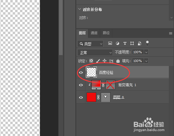Click the 填充 label
The width and height of the screenshot is (174, 136).
pos(126,61)
